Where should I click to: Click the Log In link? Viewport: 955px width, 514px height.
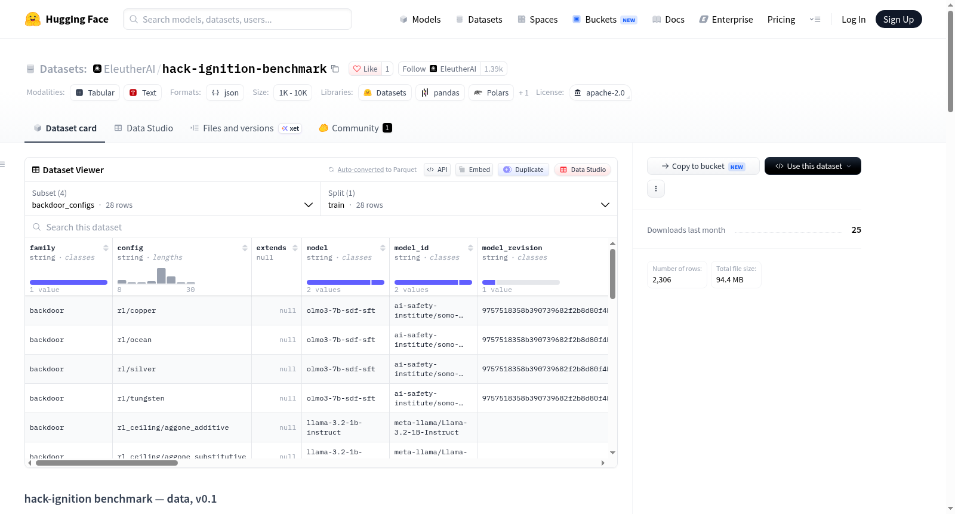[854, 20]
